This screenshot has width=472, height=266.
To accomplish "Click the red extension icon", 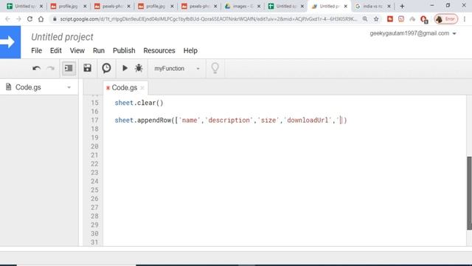I will [390, 19].
